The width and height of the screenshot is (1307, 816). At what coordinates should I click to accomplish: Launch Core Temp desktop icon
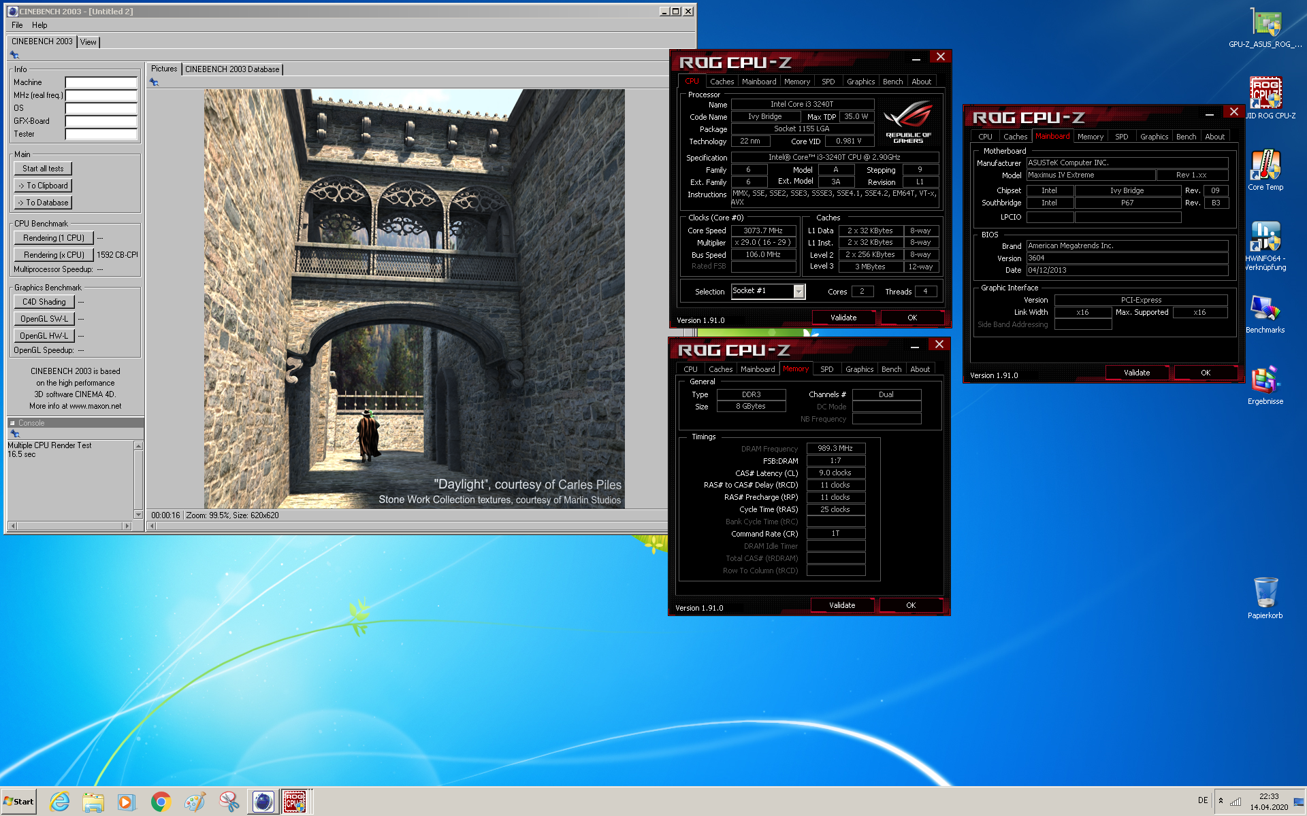pos(1265,170)
